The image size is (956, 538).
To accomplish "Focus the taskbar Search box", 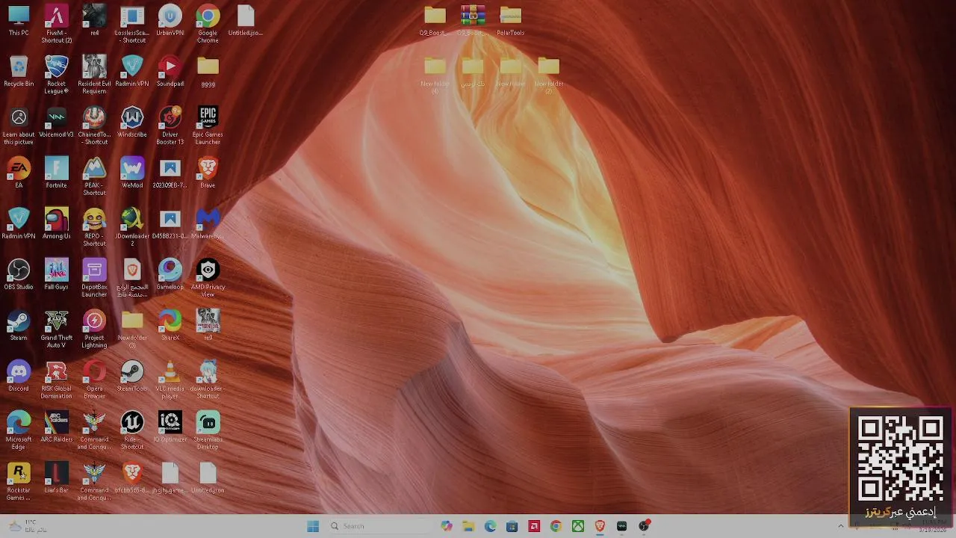I will pyautogui.click(x=379, y=526).
